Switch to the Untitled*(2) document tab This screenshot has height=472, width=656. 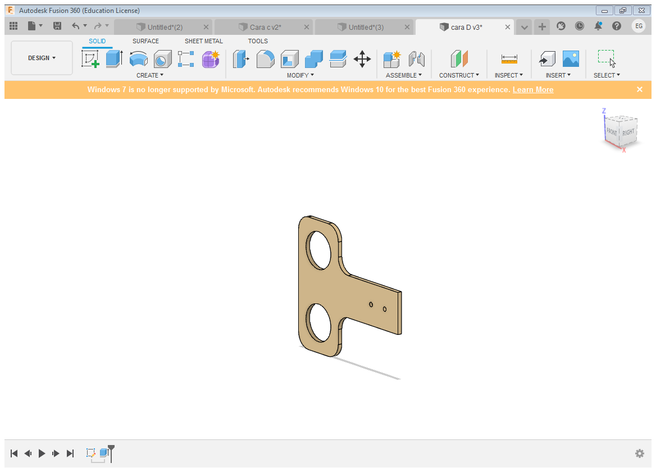163,27
